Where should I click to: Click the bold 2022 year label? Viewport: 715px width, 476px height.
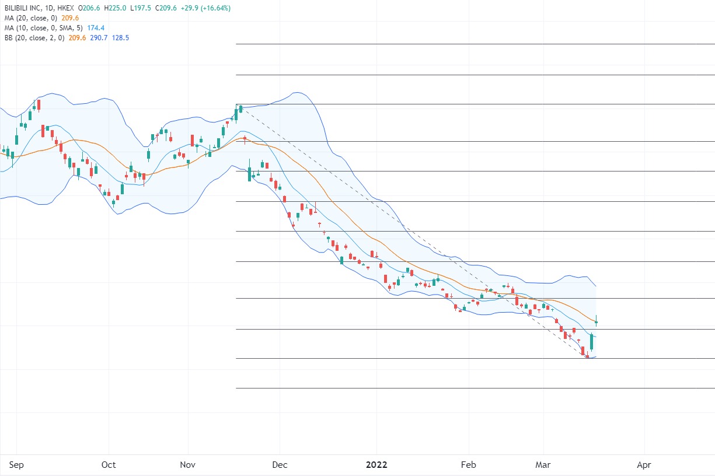[376, 465]
